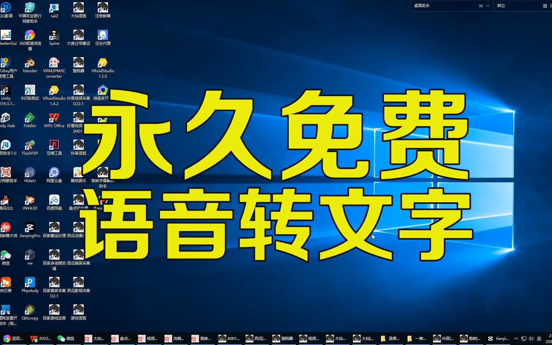Open the nw desktop icon
The image size is (552, 345).
point(30,258)
